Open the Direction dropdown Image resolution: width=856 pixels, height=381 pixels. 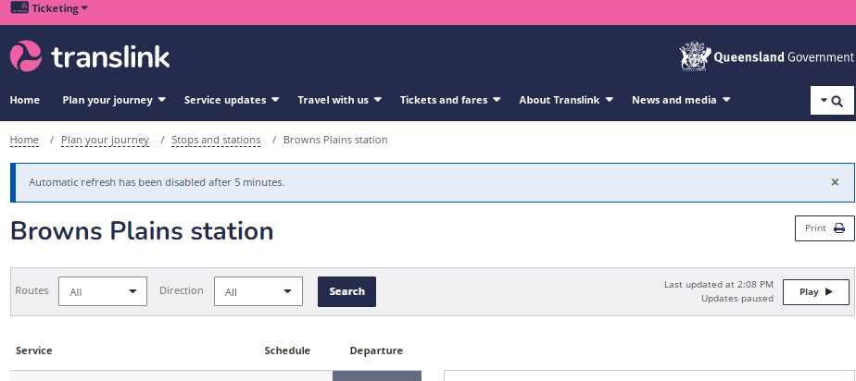click(258, 291)
